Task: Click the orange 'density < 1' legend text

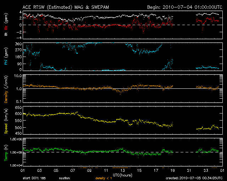Action: point(104,178)
